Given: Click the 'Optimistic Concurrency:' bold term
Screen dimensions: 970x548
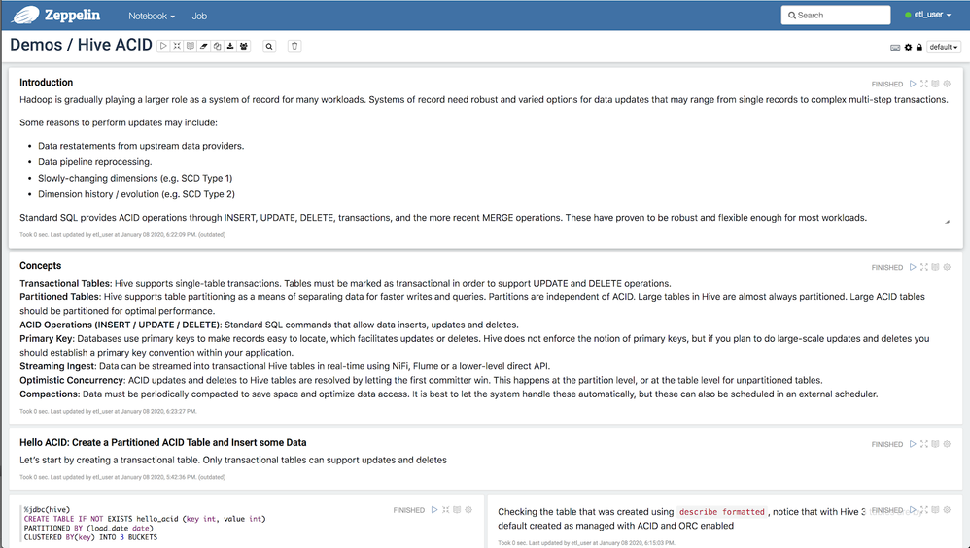Looking at the screenshot, I should (x=72, y=380).
